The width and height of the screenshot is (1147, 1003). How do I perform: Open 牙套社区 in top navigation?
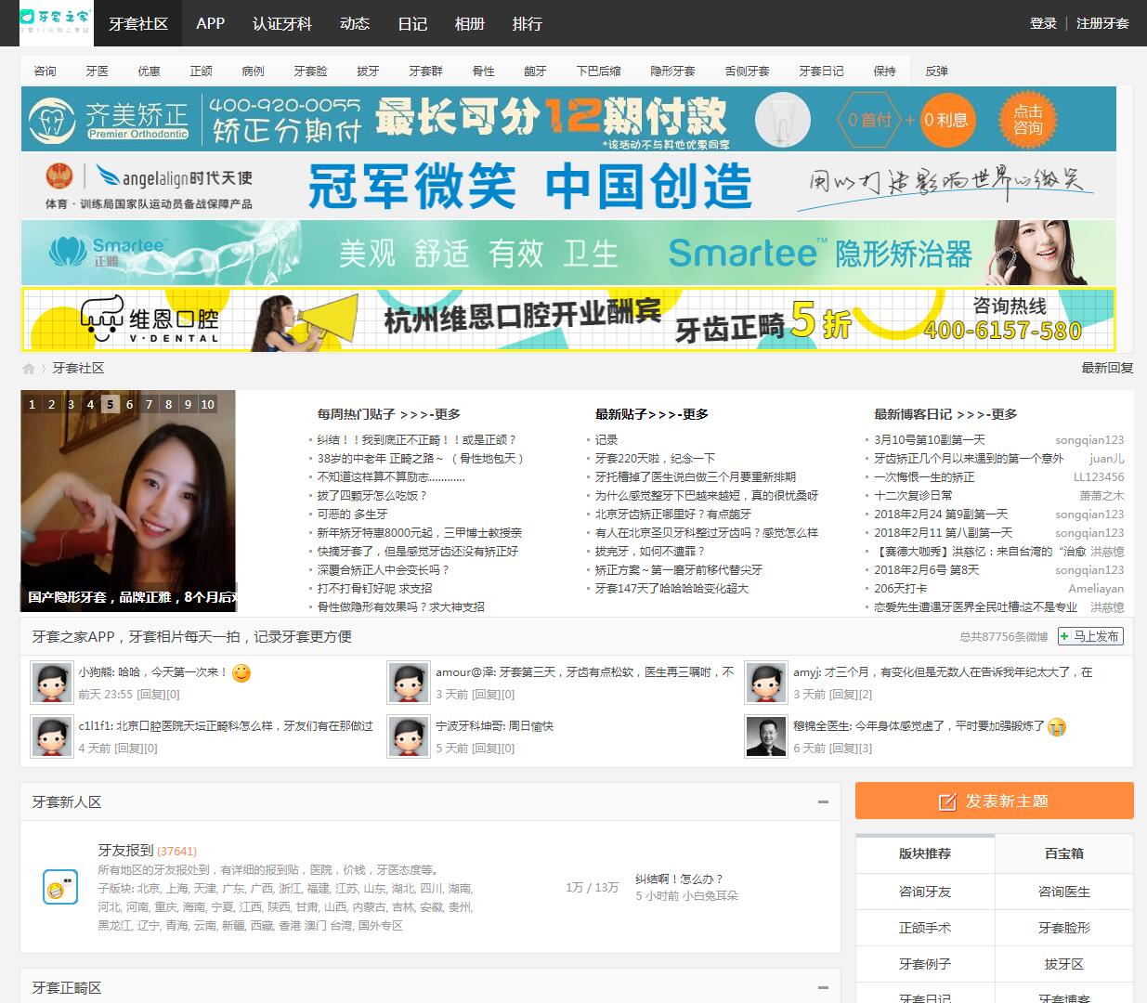click(x=138, y=23)
